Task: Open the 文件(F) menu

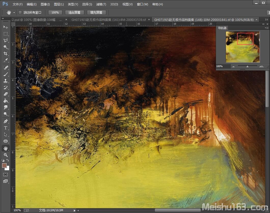Action: coord(18,4)
